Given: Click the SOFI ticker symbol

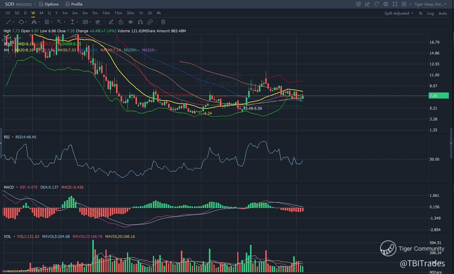Looking at the screenshot, I should pos(10,4).
